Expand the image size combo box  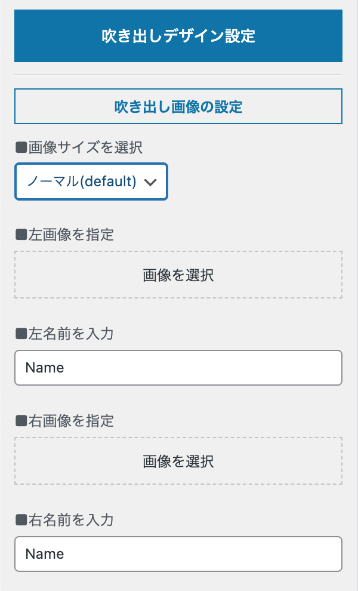91,181
